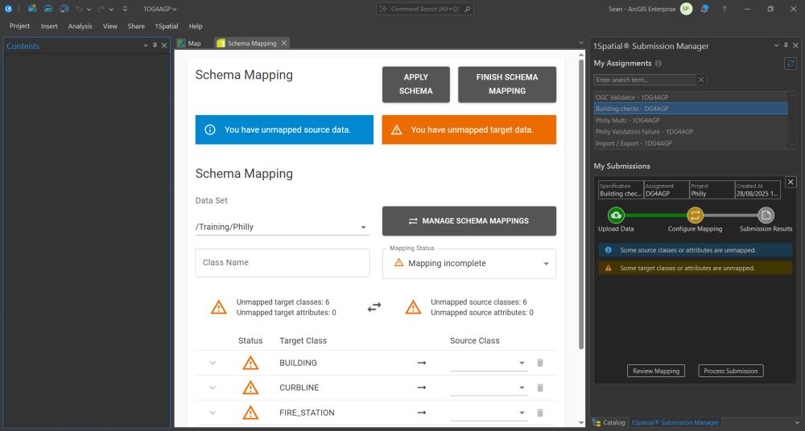Screen dimensions: 805x431
Task: Open the Source Class dropdown for CURBLINE
Action: pyautogui.click(x=489, y=388)
